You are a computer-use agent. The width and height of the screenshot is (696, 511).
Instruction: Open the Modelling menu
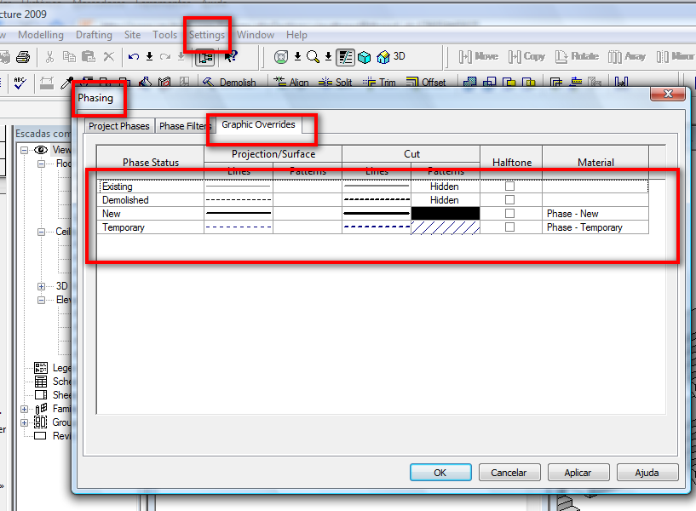click(41, 35)
